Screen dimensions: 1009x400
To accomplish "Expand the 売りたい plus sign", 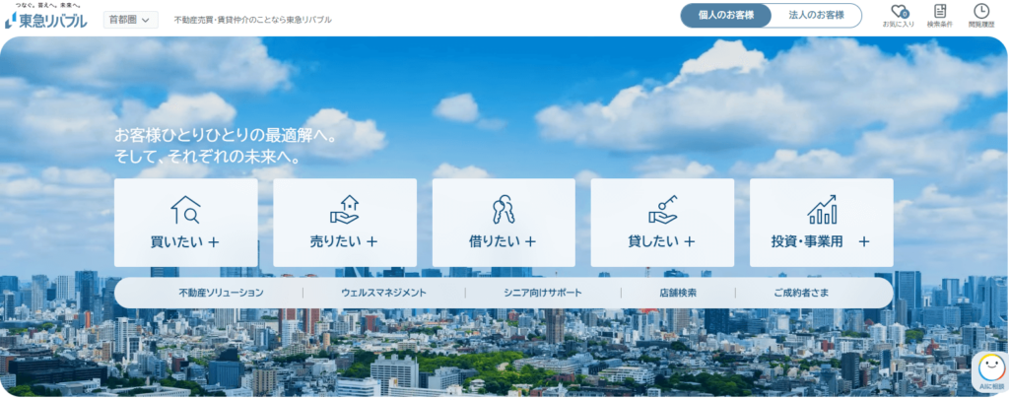I will point(371,242).
